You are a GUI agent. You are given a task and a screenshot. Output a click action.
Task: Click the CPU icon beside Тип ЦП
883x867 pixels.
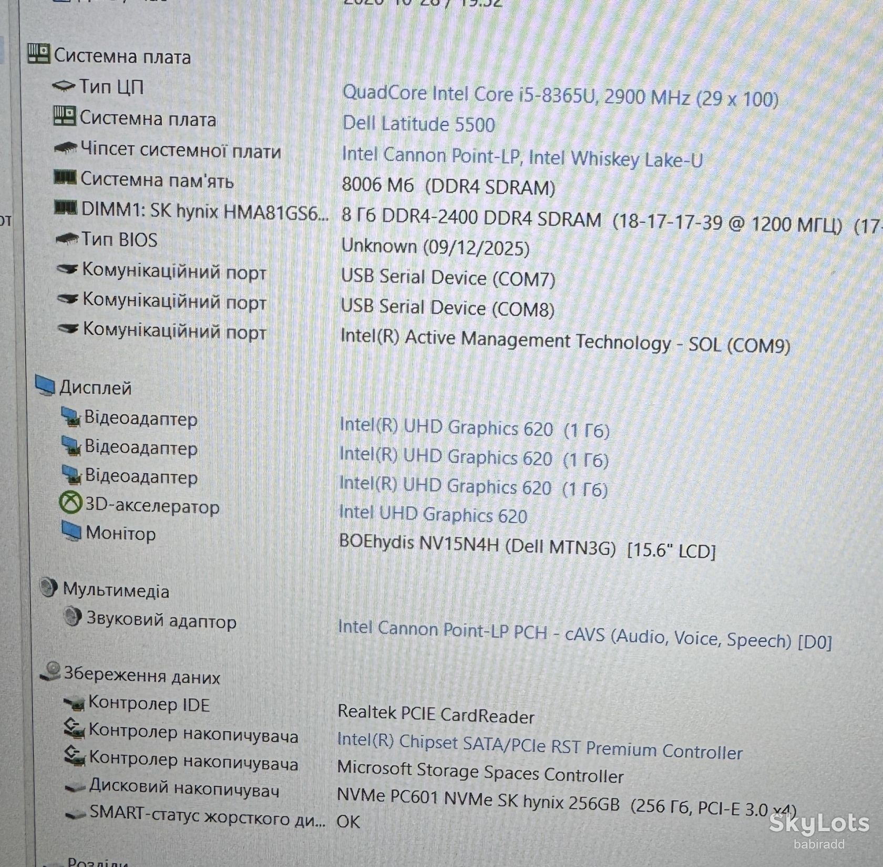[64, 86]
